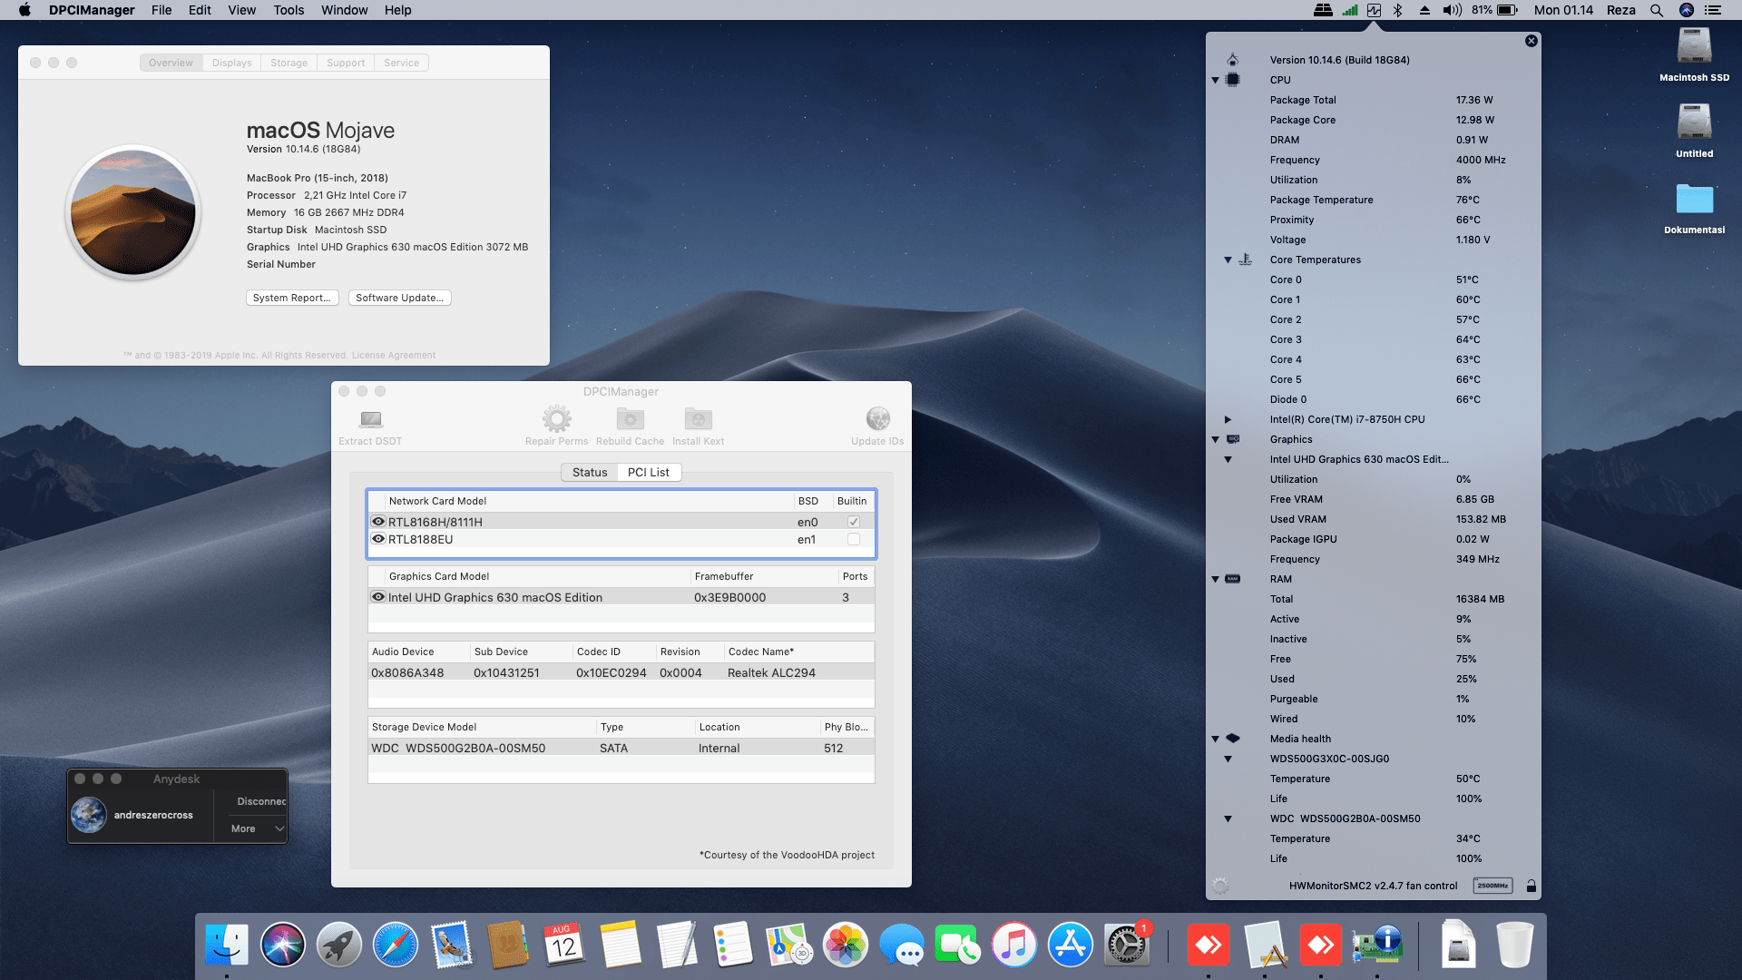Toggle Builtin checkbox for RTL8168H/8111H
The image size is (1742, 980).
(853, 522)
